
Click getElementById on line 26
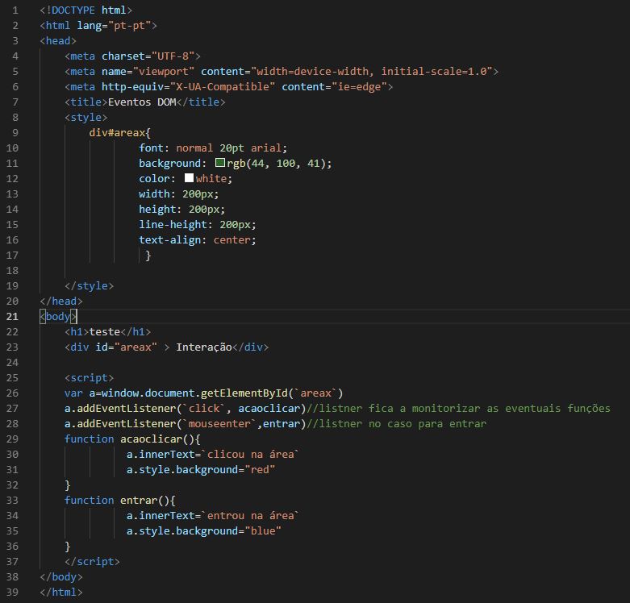coord(244,393)
